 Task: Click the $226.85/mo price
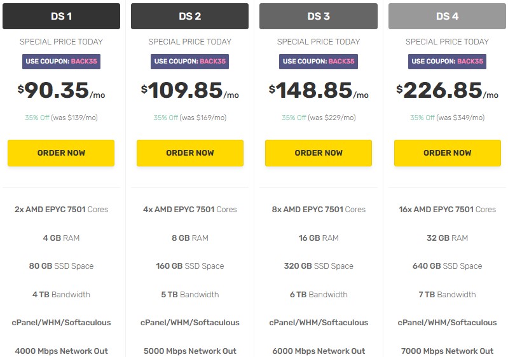coord(447,91)
